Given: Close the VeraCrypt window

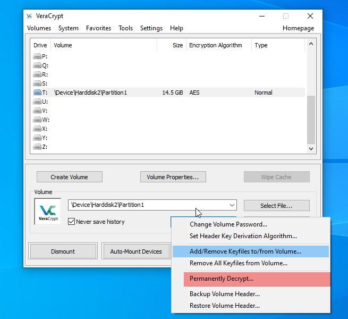Looking at the screenshot, I should pos(310,16).
